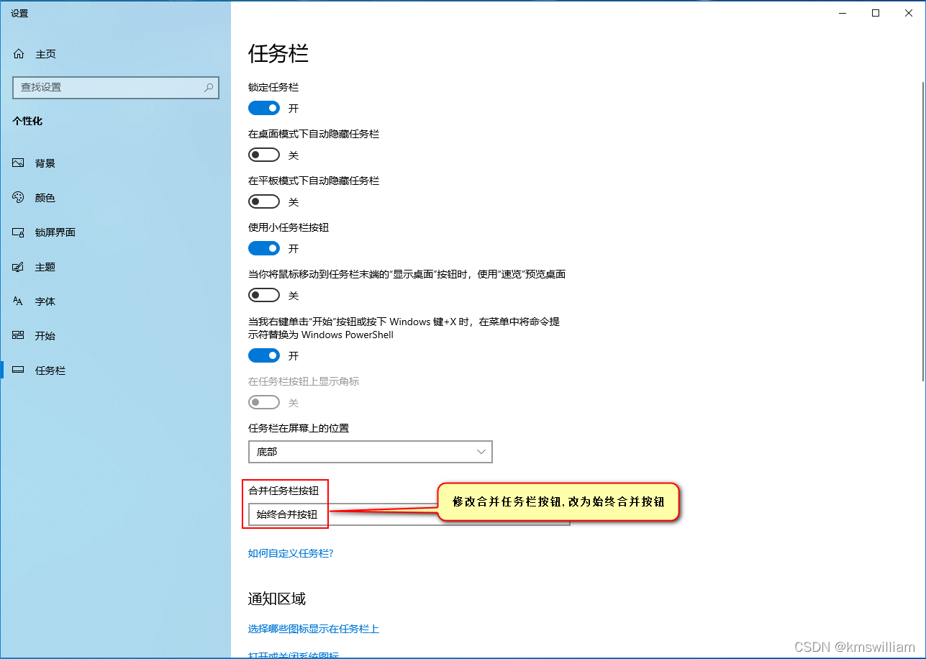Go to 主页 settings home
The width and height of the screenshot is (926, 659).
click(x=115, y=54)
